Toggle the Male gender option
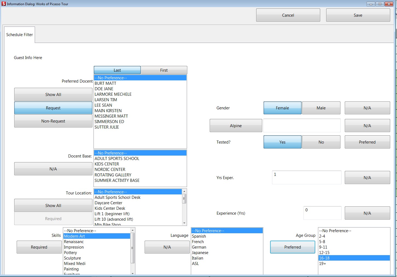Screen dimensions: 397x277 [321, 108]
